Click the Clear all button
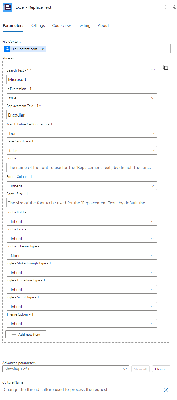This screenshot has height=400, width=177. click(161, 369)
